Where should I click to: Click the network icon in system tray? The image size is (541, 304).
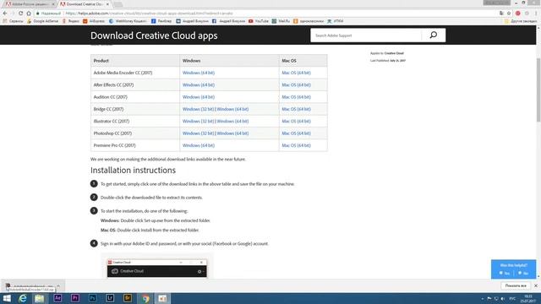click(496, 298)
